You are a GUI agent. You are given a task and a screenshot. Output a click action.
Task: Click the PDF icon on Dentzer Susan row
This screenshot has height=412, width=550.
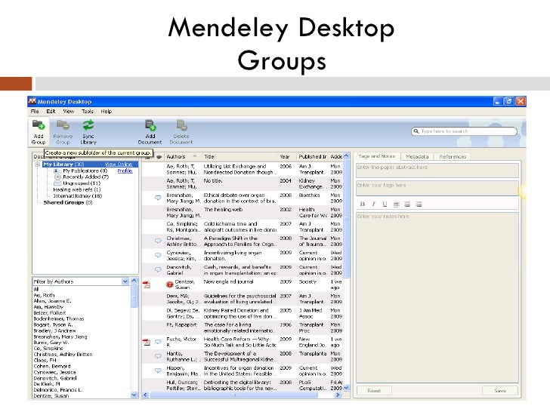(x=147, y=284)
